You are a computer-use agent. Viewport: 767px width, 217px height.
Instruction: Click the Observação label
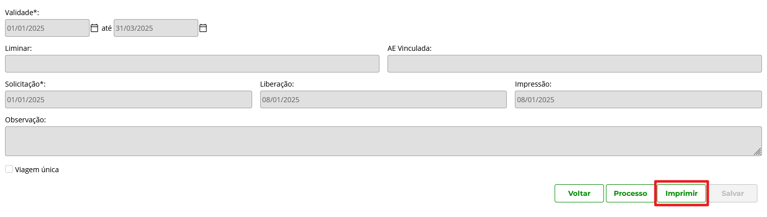pyautogui.click(x=25, y=120)
